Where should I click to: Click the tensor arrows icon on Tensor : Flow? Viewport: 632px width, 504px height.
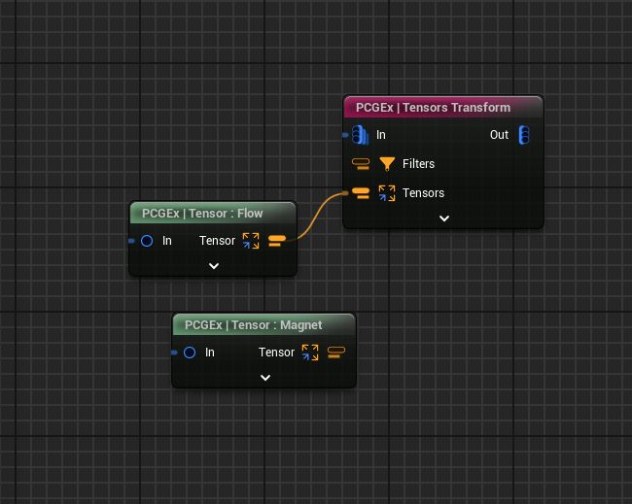251,241
